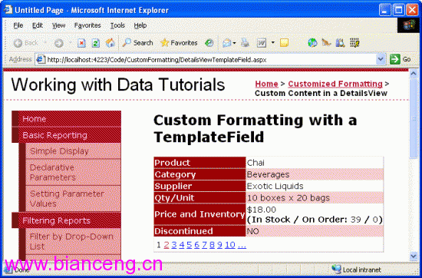Image resolution: width=422 pixels, height=278 pixels.
Task: Click the Windows flag throbber icon
Action: 408,25
